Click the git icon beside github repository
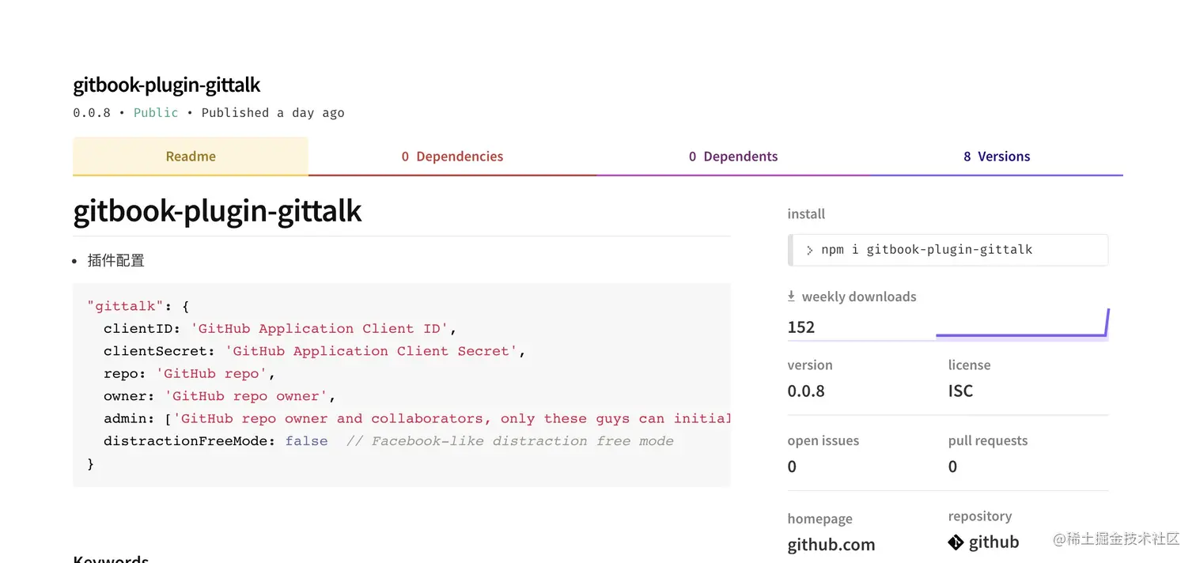The image size is (1196, 563). [956, 542]
